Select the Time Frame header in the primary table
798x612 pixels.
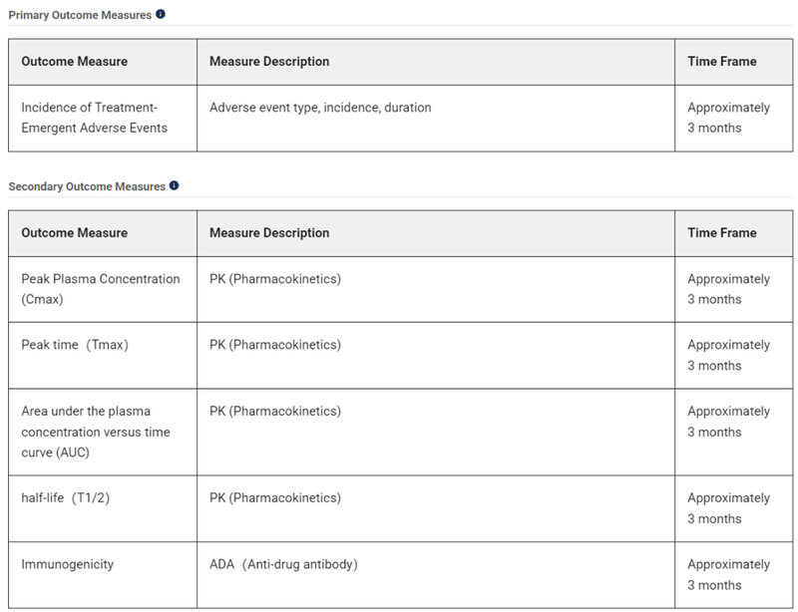[x=722, y=62]
